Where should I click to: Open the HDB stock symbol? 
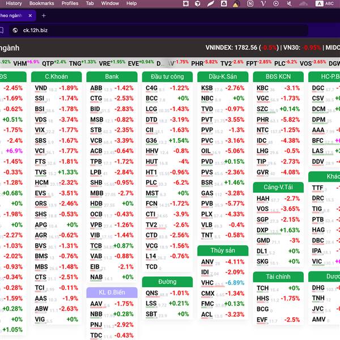click(x=96, y=203)
